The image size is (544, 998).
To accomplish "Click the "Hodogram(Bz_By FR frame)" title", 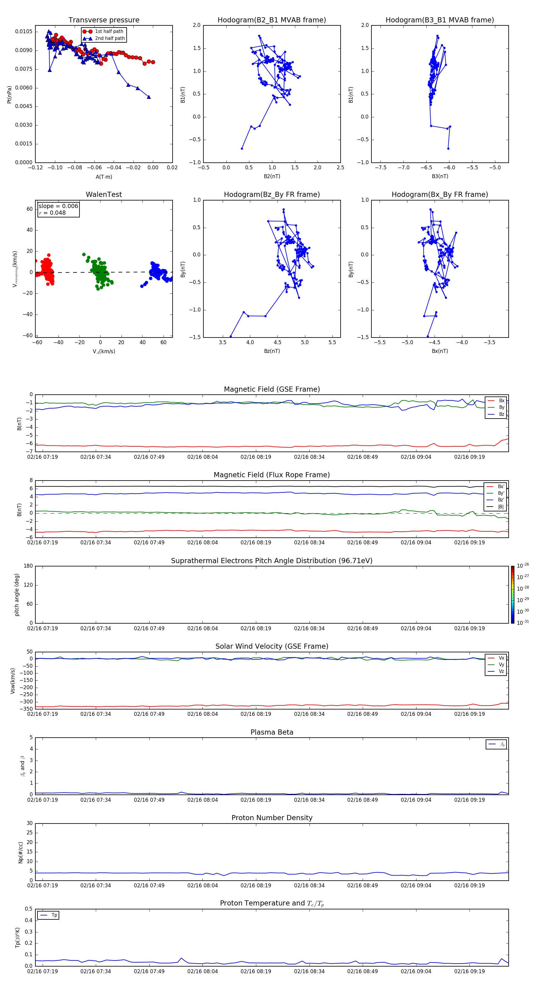I will click(x=272, y=194).
